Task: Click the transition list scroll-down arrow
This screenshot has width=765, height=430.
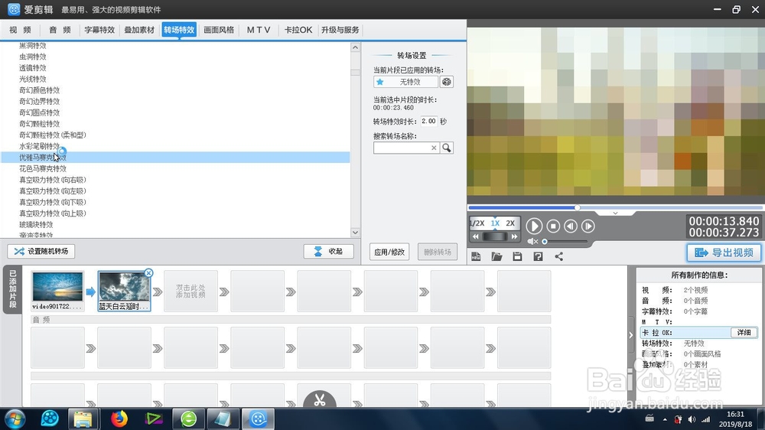Action: coord(355,233)
